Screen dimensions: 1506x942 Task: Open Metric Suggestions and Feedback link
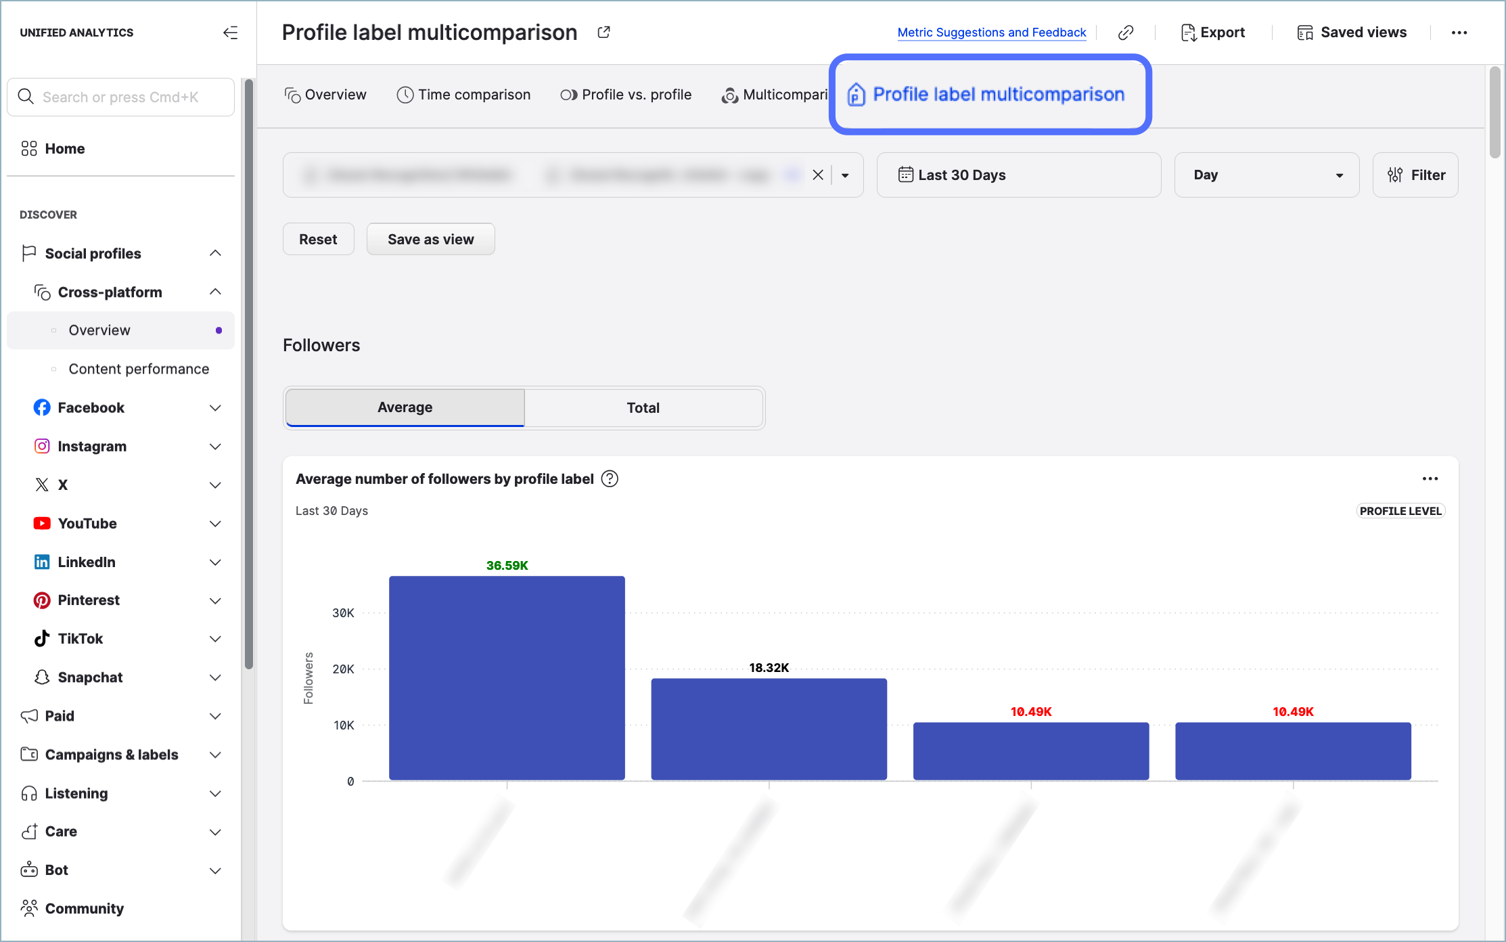pos(991,32)
